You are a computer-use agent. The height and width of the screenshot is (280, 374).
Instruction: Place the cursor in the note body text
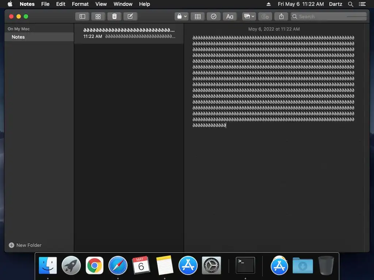tap(273, 81)
